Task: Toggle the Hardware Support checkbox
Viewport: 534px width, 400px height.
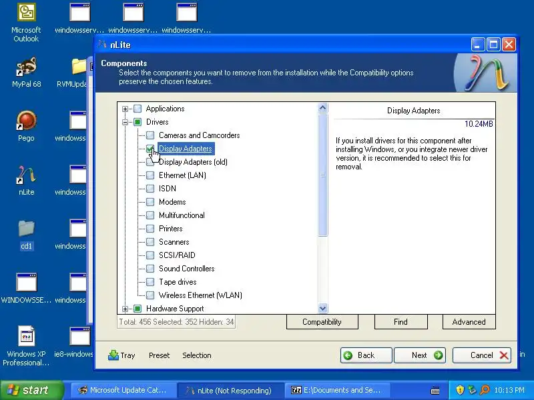Action: pos(138,309)
